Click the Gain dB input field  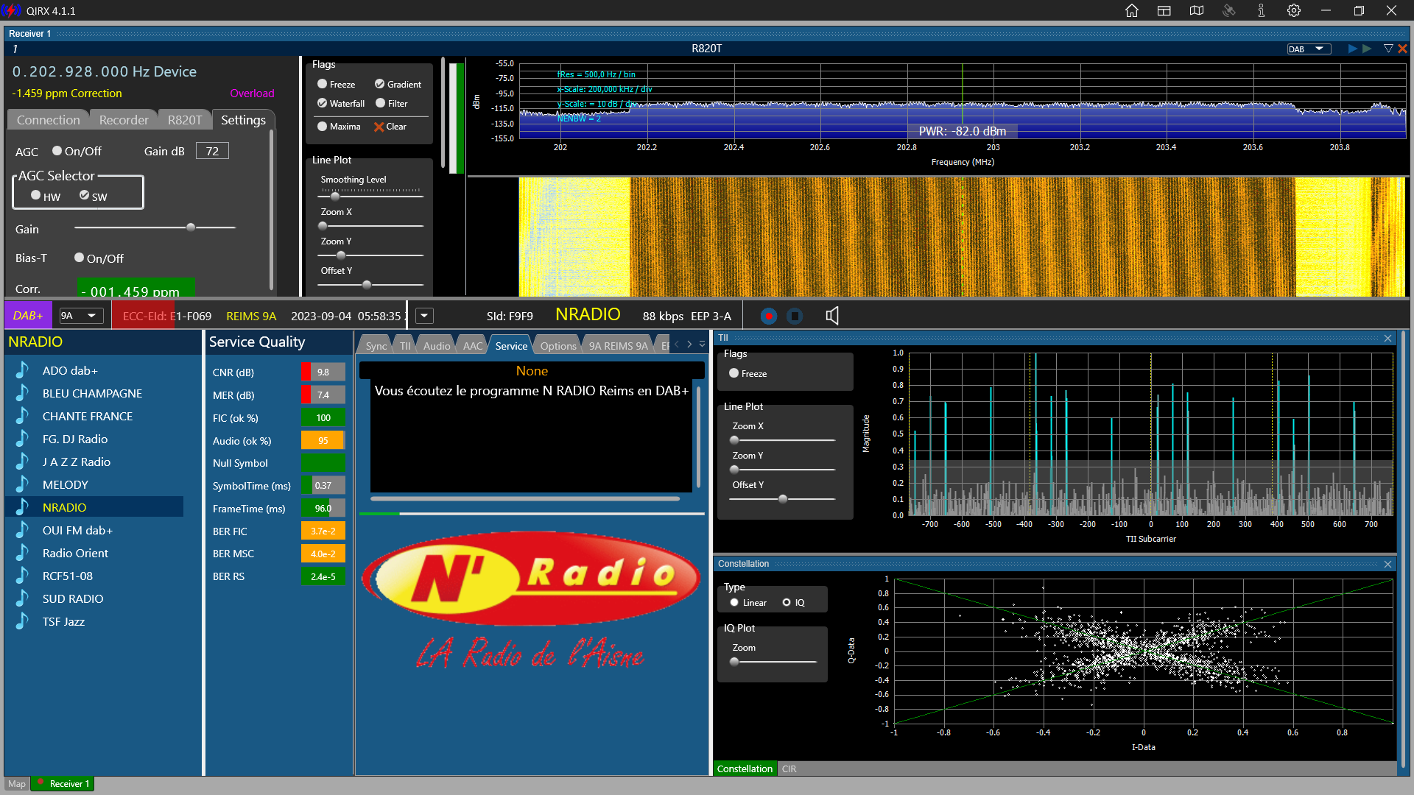[x=212, y=152]
